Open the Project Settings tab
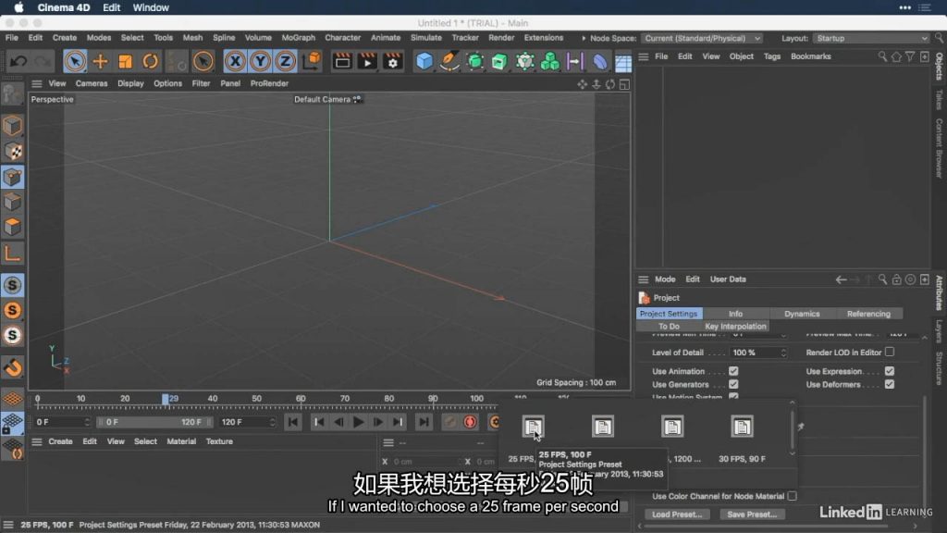The width and height of the screenshot is (947, 533). (669, 314)
